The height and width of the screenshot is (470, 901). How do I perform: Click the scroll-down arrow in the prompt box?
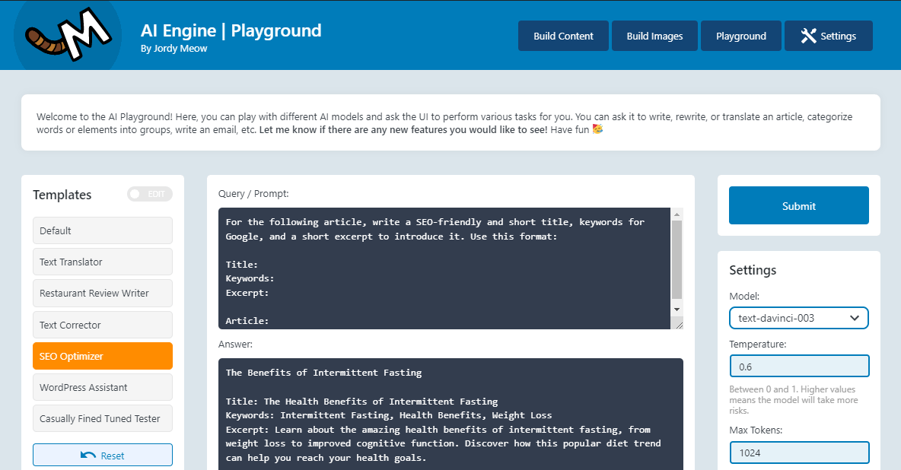click(676, 309)
